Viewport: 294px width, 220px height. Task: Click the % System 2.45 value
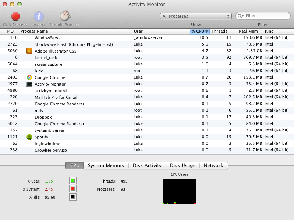49,189
